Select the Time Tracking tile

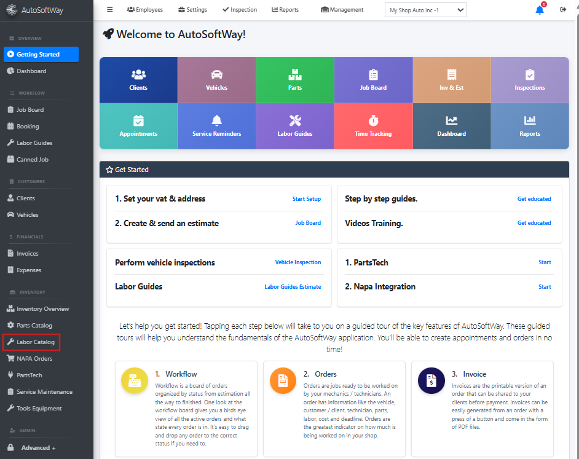point(373,126)
